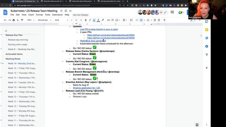
Task: Toggle italic formatting
Action: 90,20
